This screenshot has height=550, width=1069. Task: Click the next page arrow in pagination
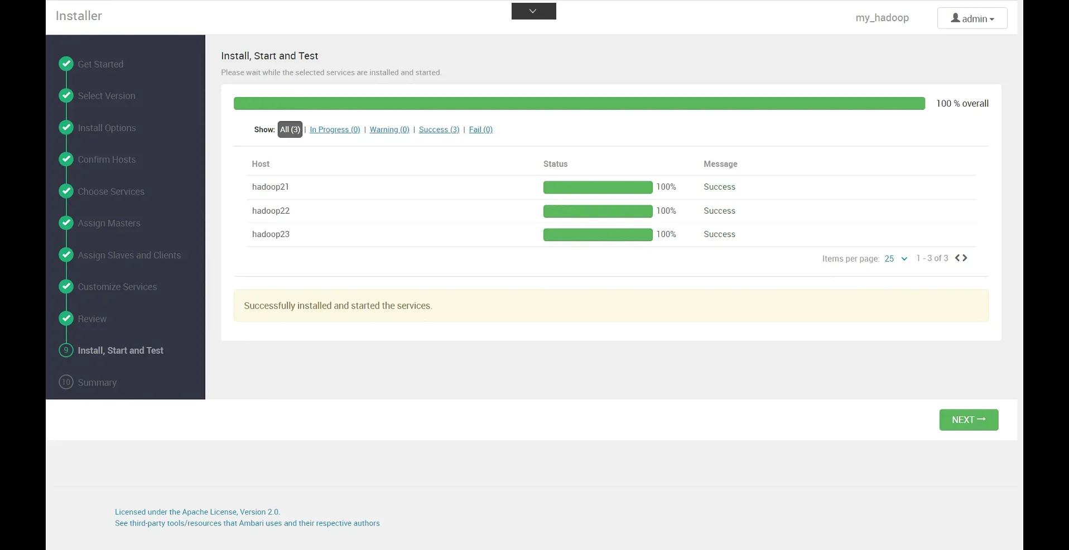click(965, 258)
